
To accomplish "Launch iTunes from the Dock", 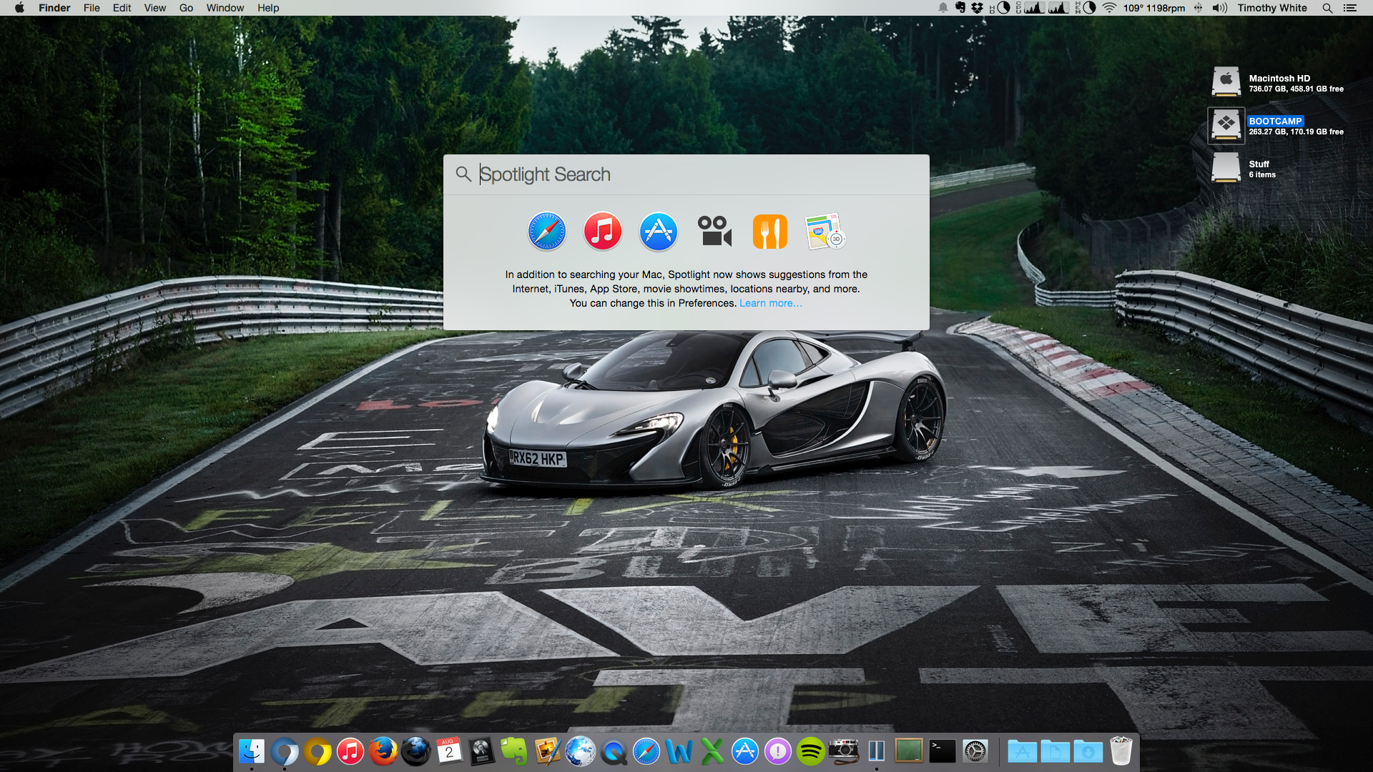I will [350, 751].
